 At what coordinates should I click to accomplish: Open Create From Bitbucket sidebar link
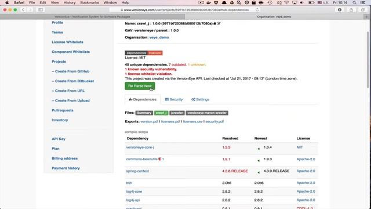[72, 81]
